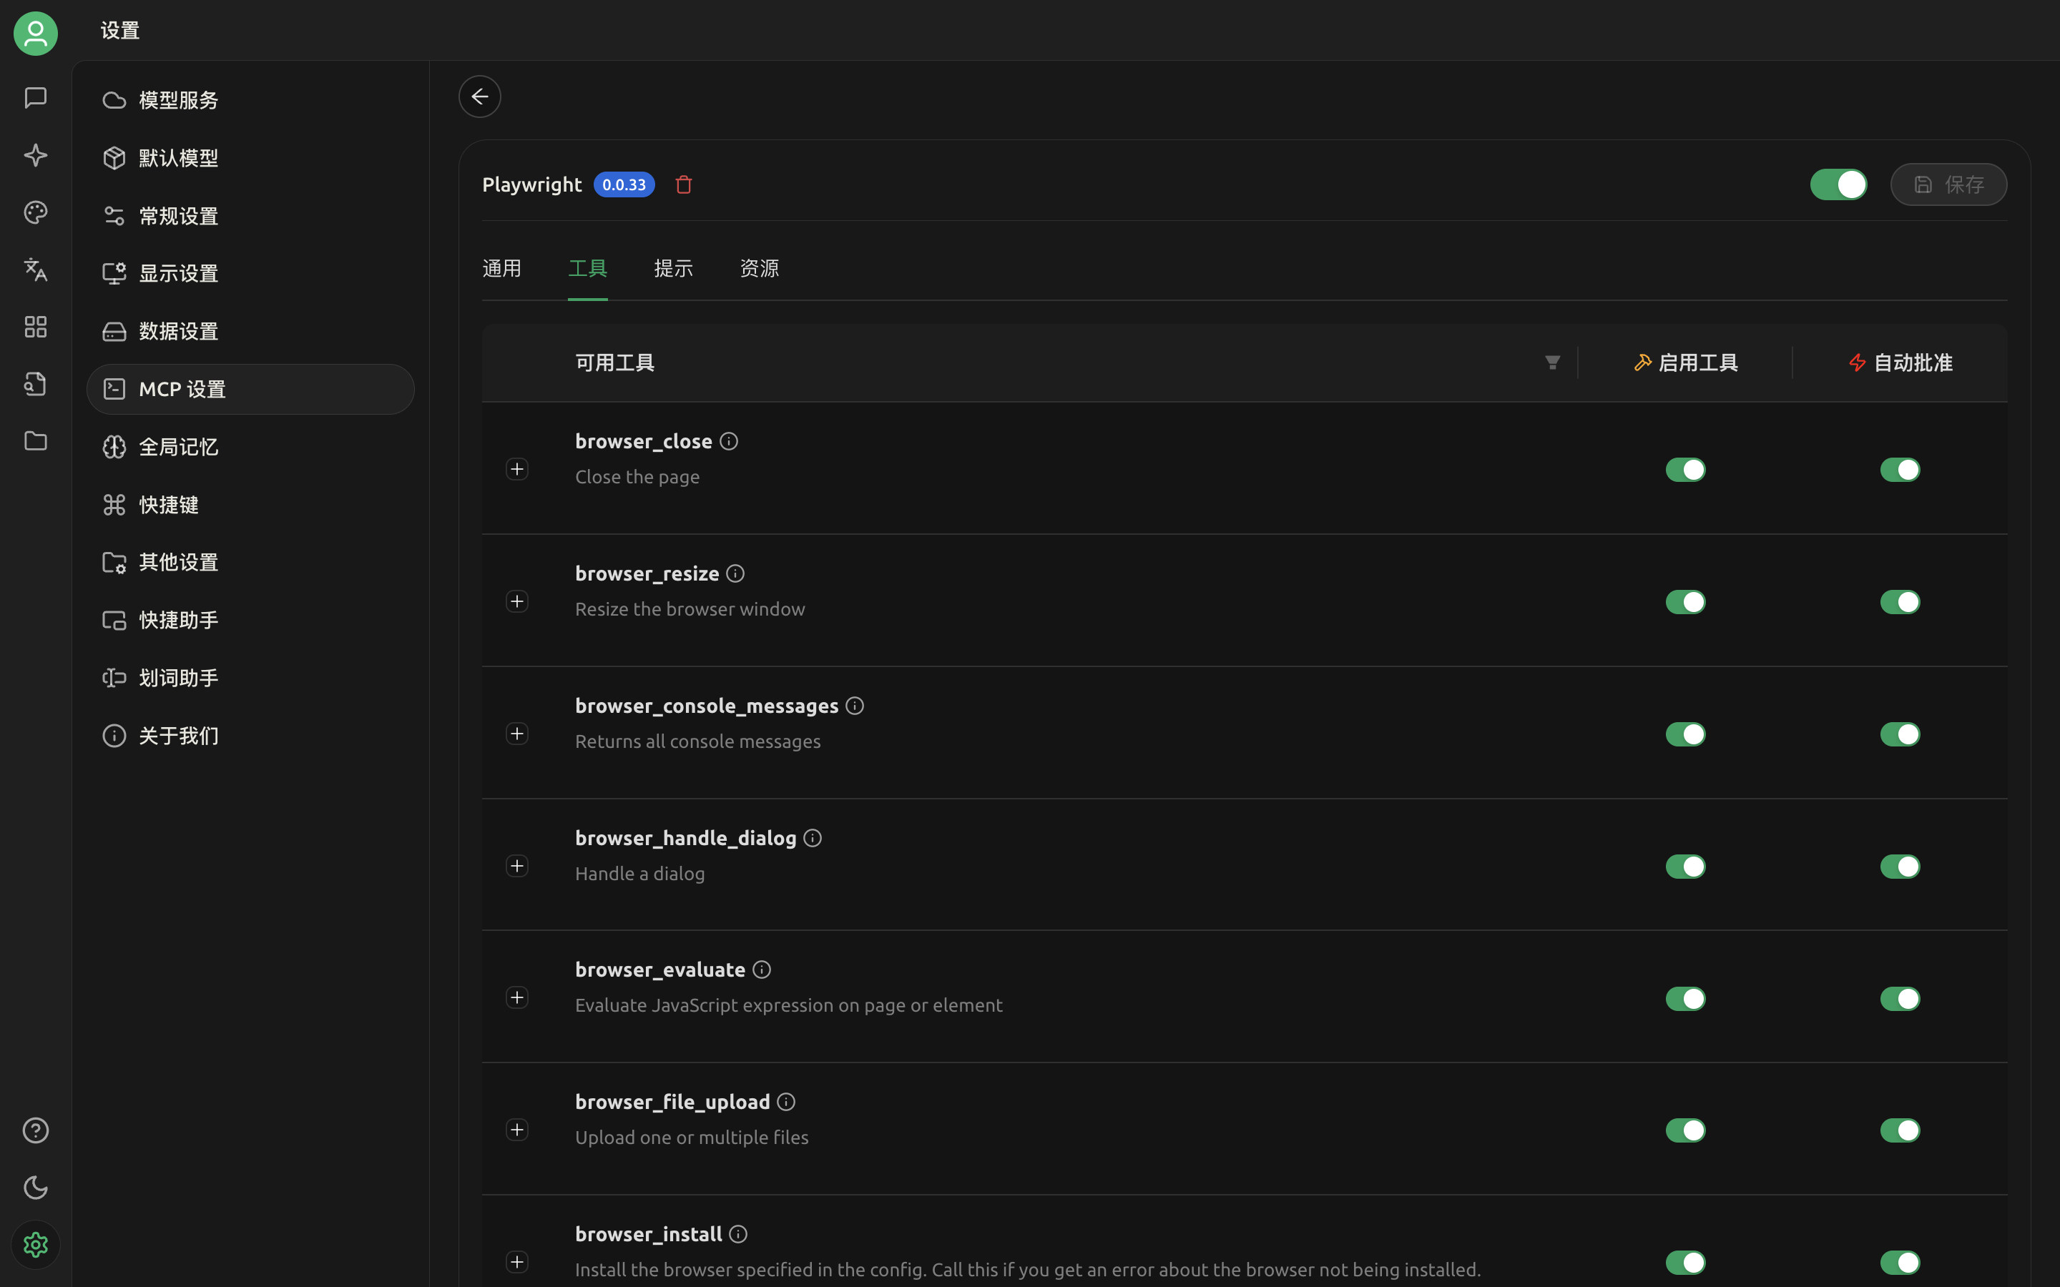2060x1287 pixels.
Task: Expand the browser_close row details
Action: coord(516,469)
